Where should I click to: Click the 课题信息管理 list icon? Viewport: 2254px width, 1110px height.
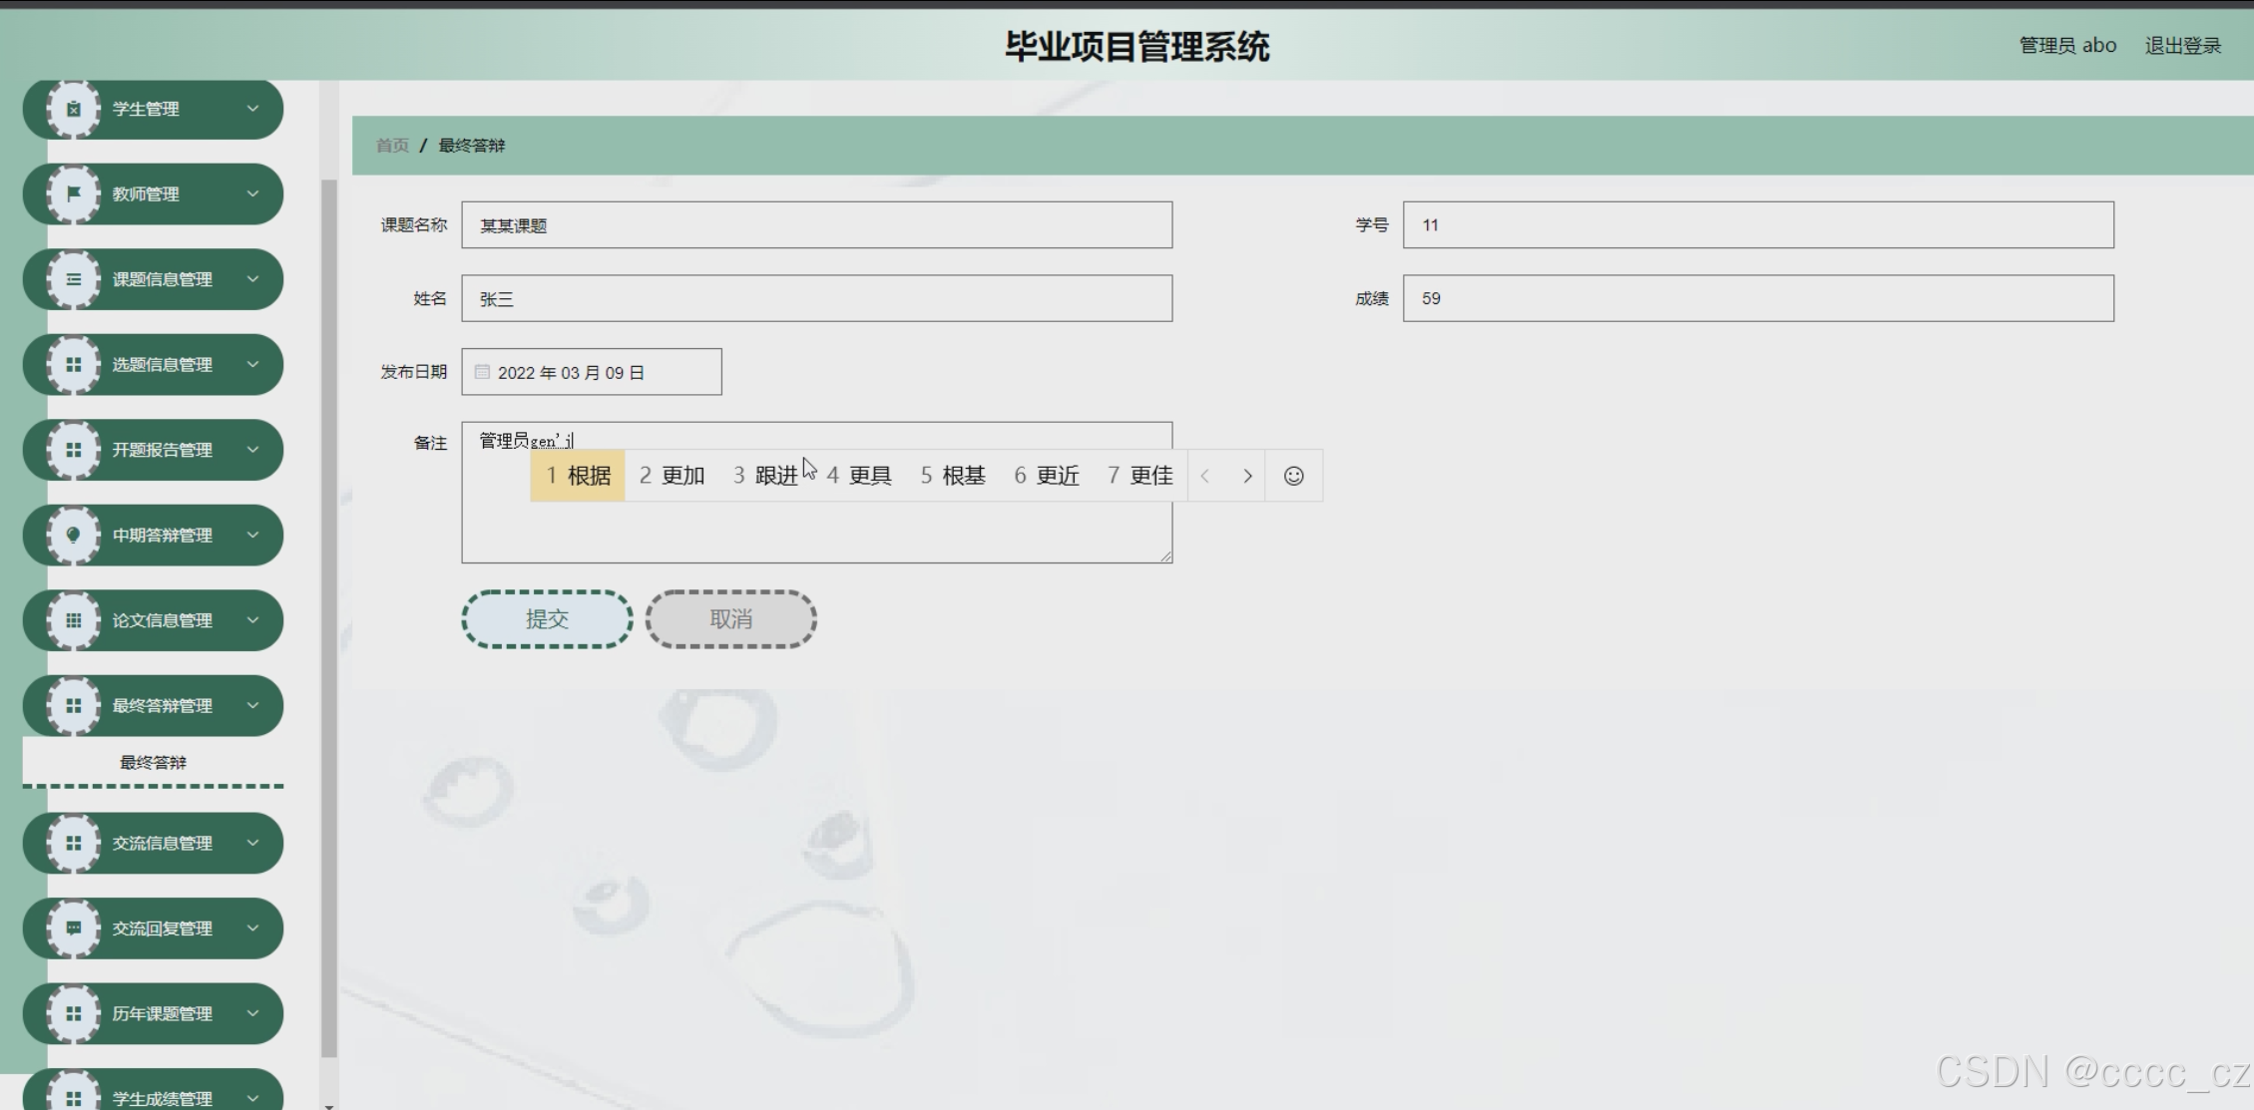point(74,279)
